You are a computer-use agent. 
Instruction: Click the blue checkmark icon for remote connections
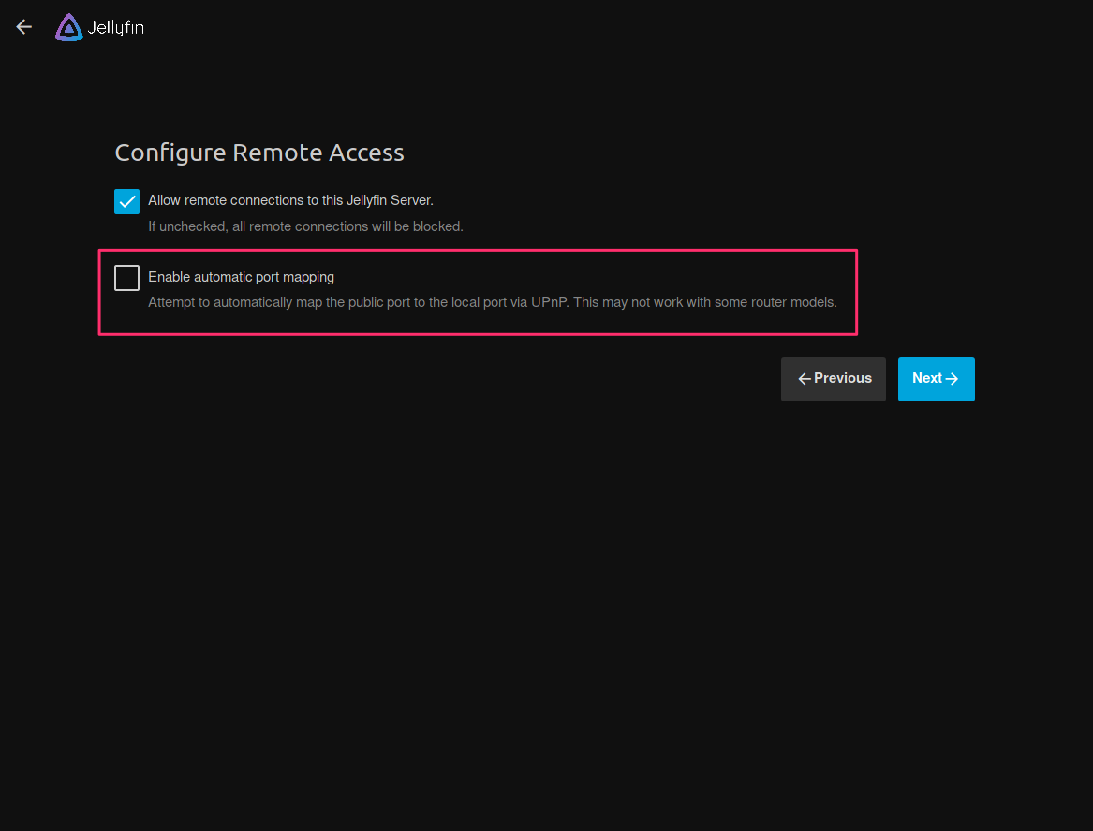tap(126, 201)
